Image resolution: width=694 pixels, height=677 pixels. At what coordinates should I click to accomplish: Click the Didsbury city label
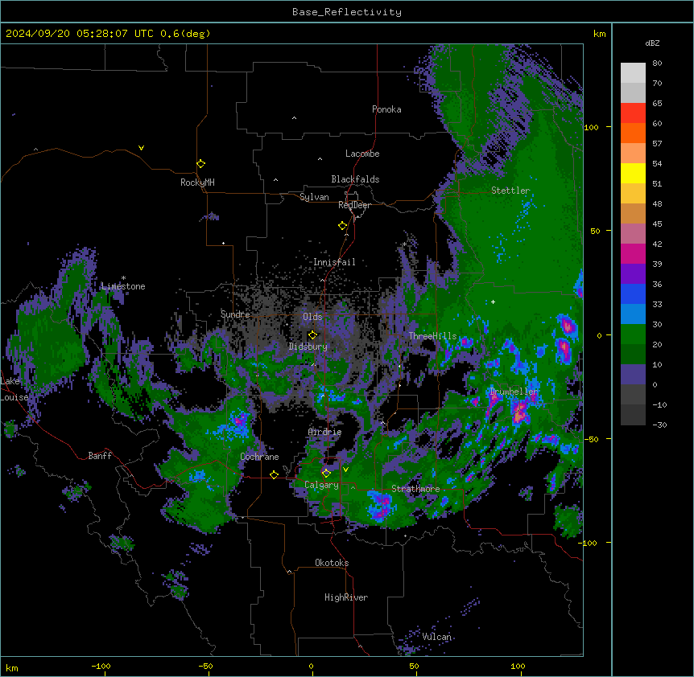point(308,347)
